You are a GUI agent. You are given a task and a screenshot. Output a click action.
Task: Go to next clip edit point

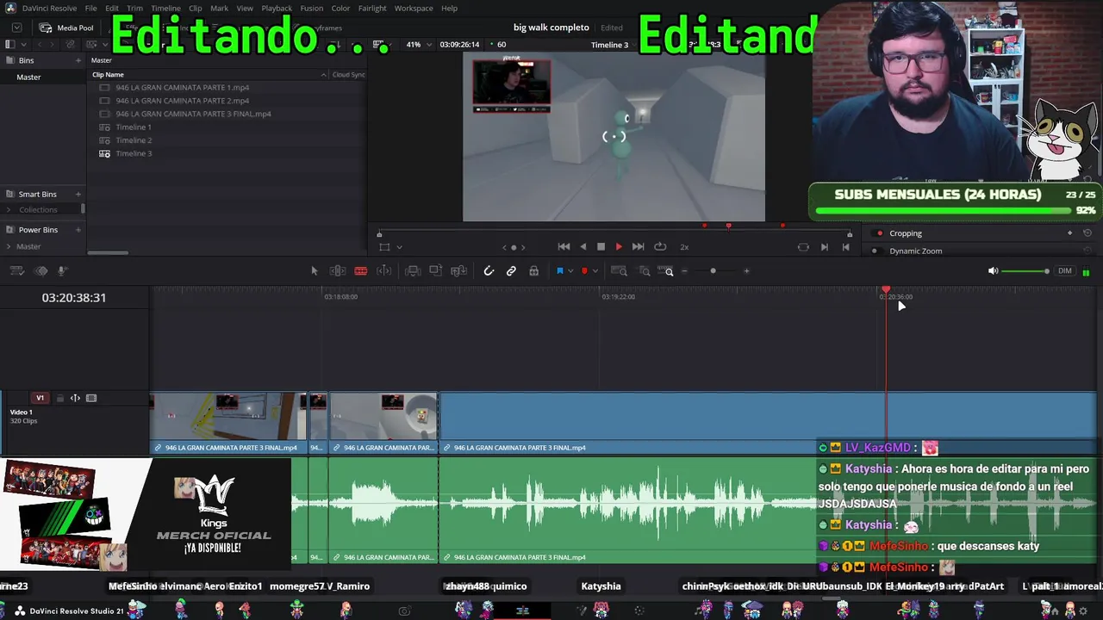[x=825, y=247]
